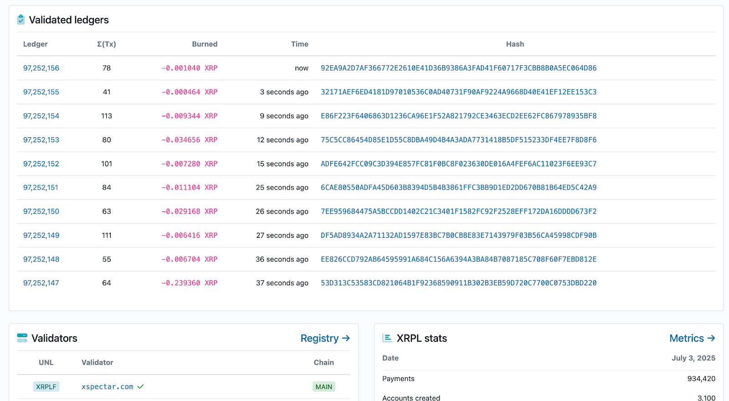Open ledger 97,252,152
The image size is (729, 401).
point(41,164)
